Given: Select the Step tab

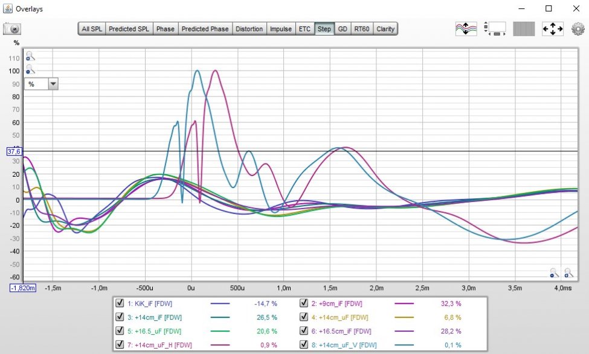Looking at the screenshot, I should tap(324, 29).
